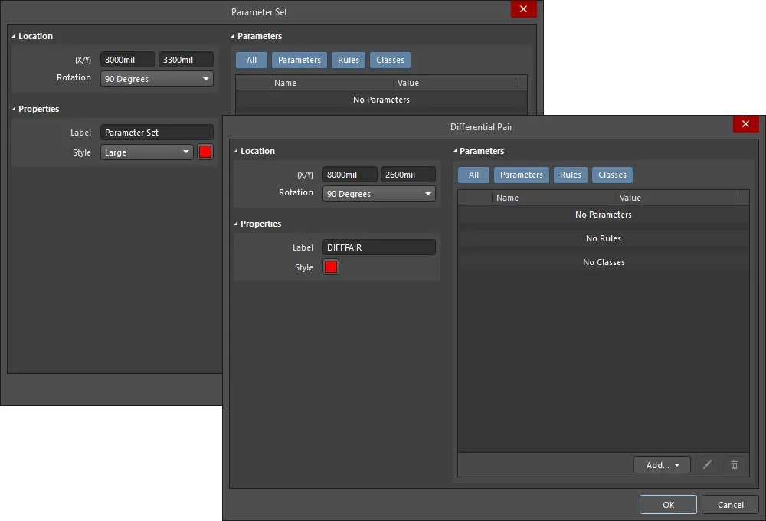Select Classes filter in Parameter Set dialog
The image size is (766, 521).
[390, 60]
